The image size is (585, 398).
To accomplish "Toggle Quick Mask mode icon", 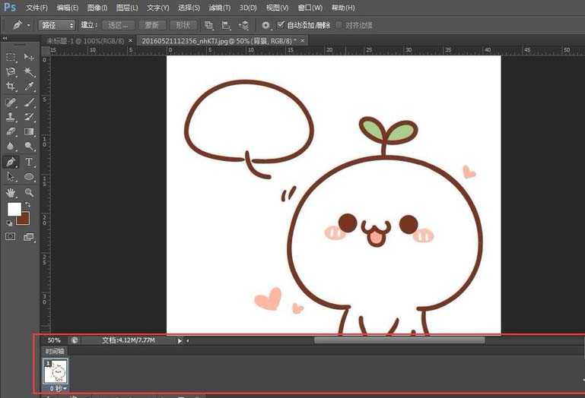I will point(11,237).
